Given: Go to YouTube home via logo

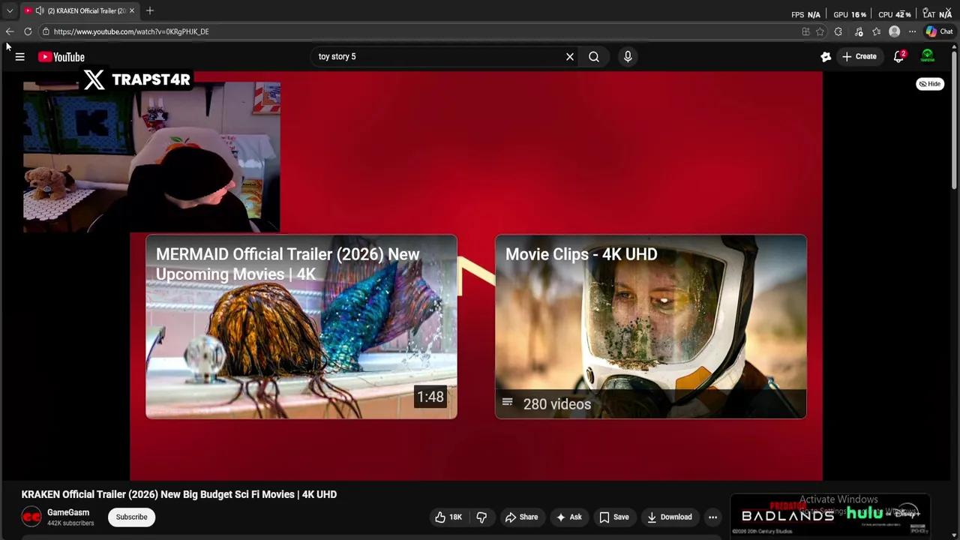Looking at the screenshot, I should (61, 57).
